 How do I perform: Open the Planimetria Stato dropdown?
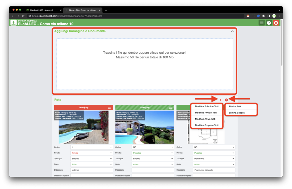[214, 164]
